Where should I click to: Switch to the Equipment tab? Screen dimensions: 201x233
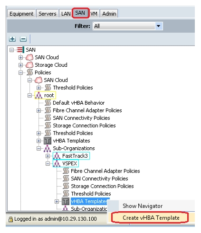pos(21,14)
